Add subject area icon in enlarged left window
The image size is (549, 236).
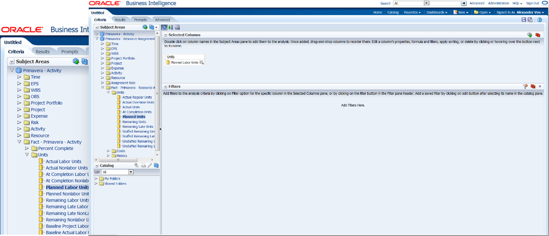(76, 61)
